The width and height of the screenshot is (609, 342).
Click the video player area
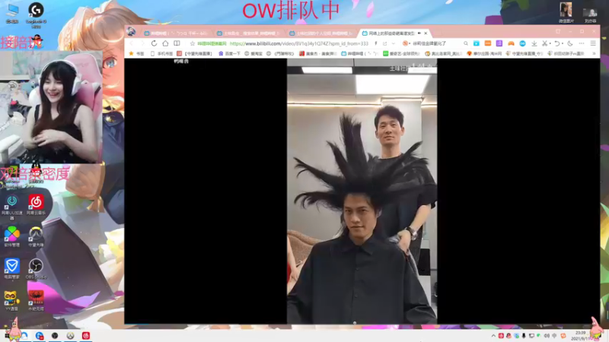tap(362, 192)
